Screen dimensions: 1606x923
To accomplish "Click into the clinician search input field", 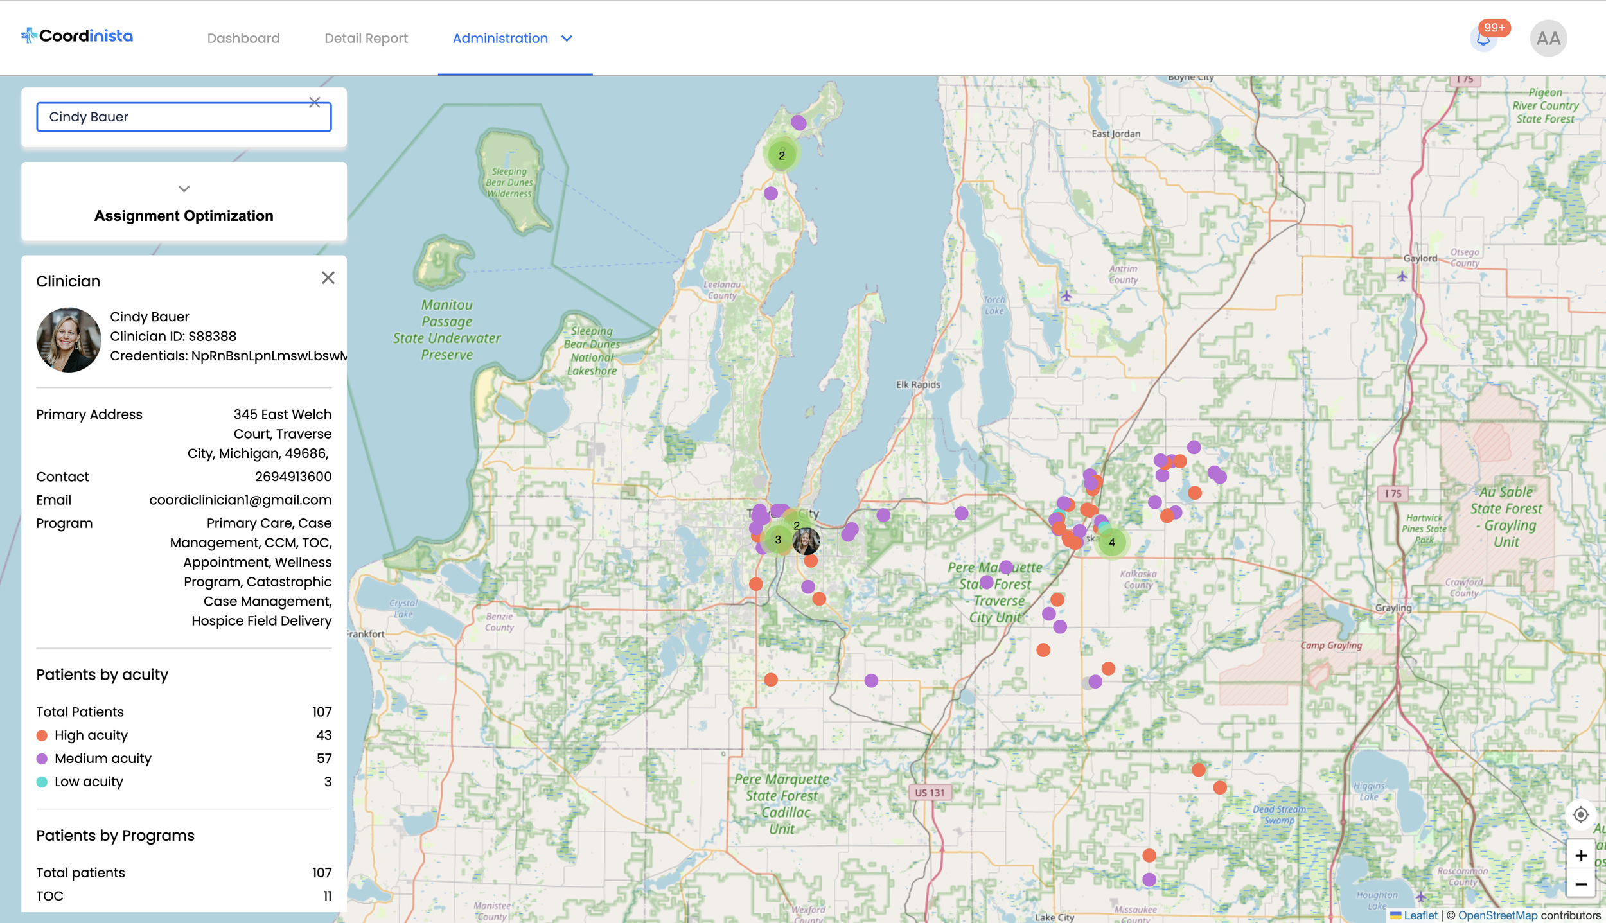I will click(173, 118).
